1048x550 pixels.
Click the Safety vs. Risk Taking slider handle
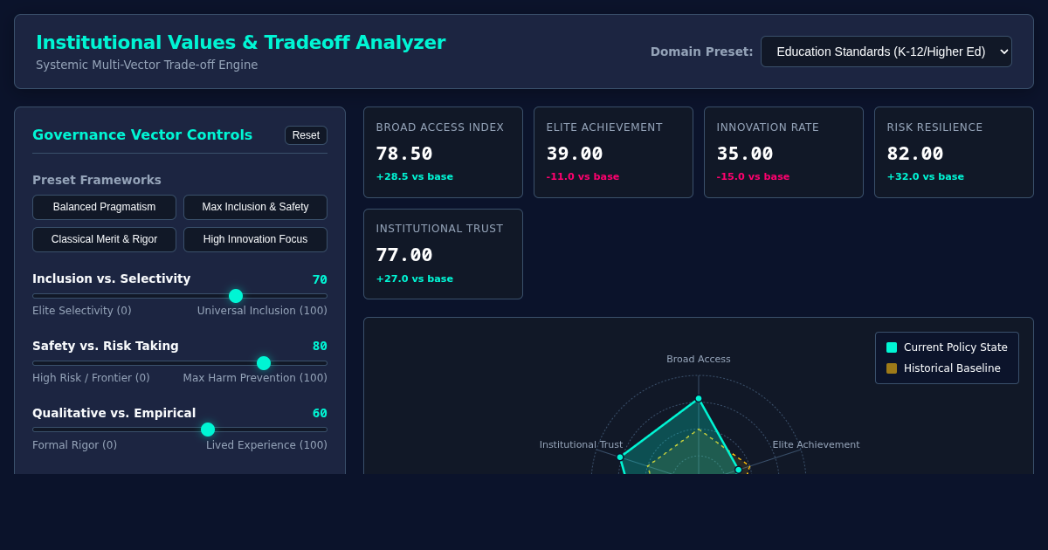tap(264, 363)
